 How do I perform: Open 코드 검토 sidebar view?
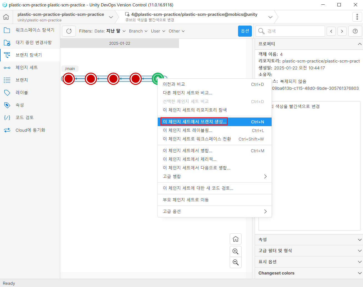click(30, 118)
